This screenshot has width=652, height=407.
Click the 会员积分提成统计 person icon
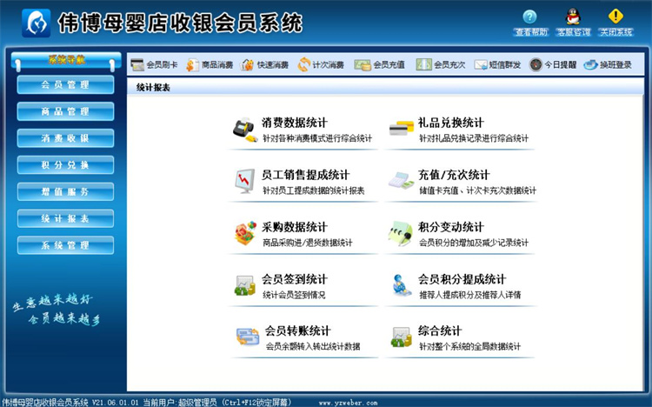point(401,285)
